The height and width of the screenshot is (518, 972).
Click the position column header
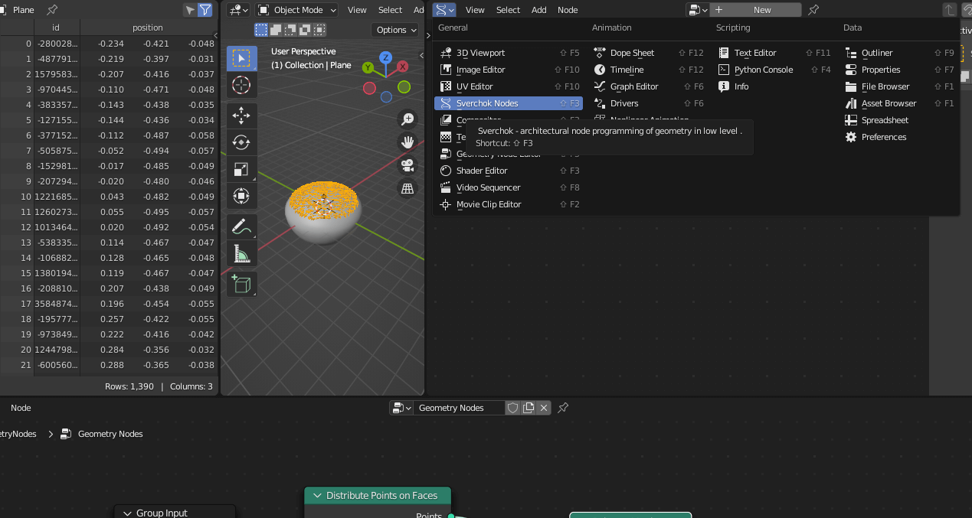click(x=148, y=28)
